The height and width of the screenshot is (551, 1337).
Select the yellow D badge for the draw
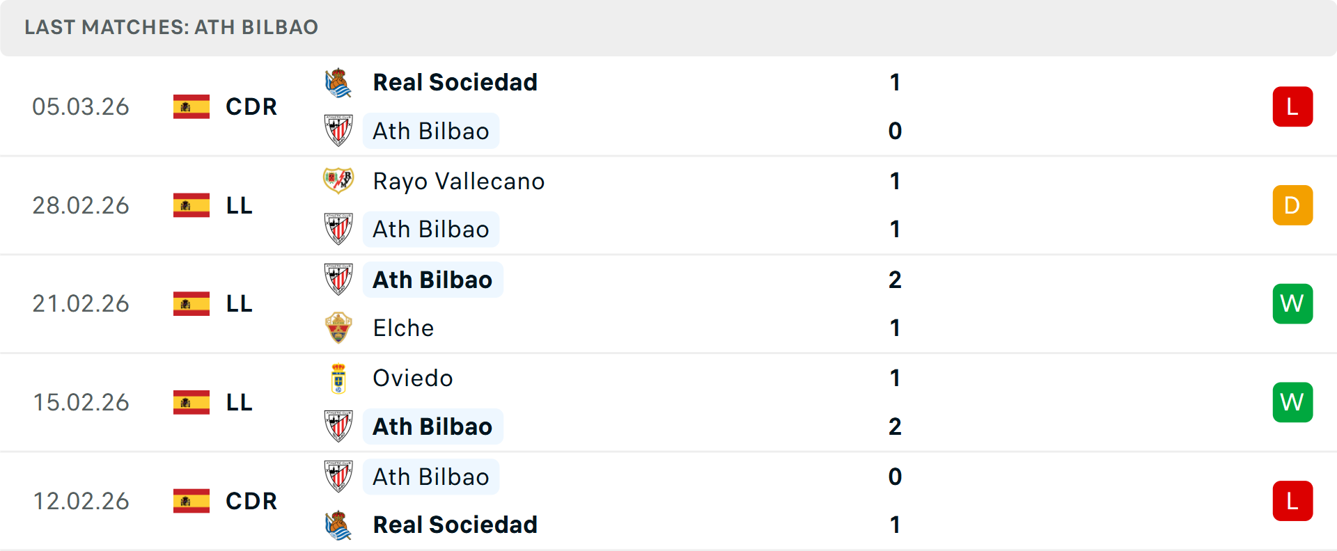click(1292, 205)
